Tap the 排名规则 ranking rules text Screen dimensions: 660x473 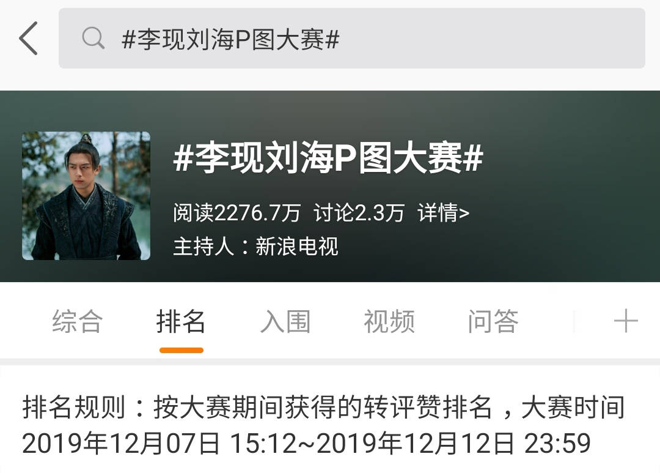[74, 408]
